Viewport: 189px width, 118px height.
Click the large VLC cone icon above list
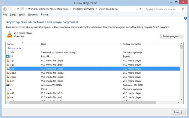[x=10, y=35]
